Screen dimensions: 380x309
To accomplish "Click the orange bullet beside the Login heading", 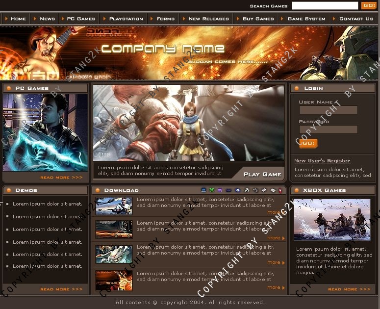I will pyautogui.click(x=297, y=88).
